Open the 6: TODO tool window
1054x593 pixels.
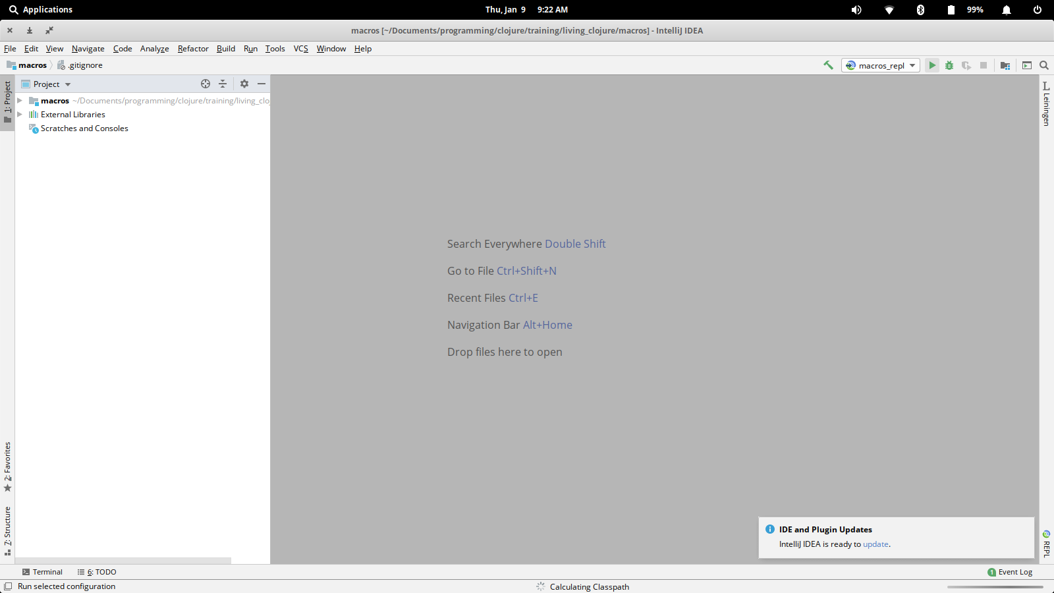[97, 572]
